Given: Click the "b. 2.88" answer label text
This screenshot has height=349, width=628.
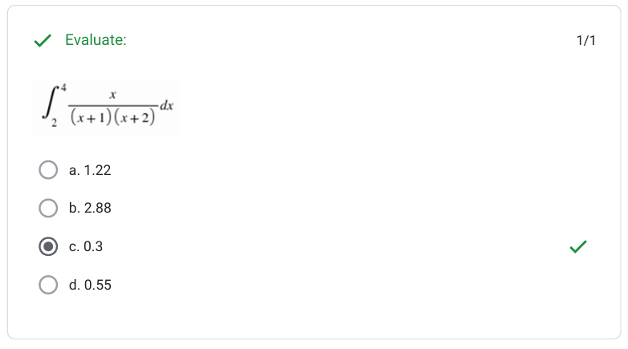Looking at the screenshot, I should 90,209.
